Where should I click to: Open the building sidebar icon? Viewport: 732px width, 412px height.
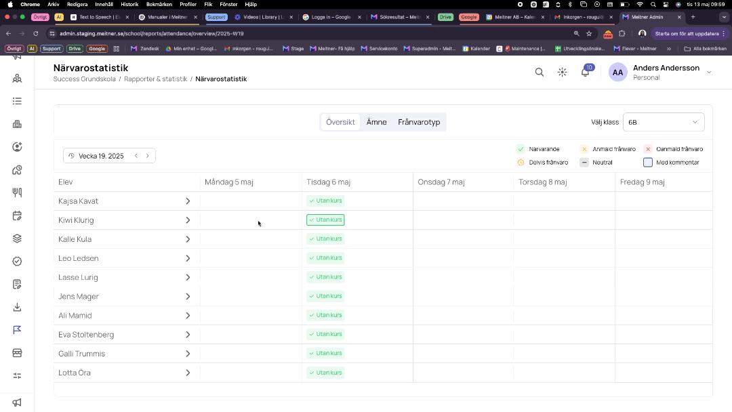17,124
